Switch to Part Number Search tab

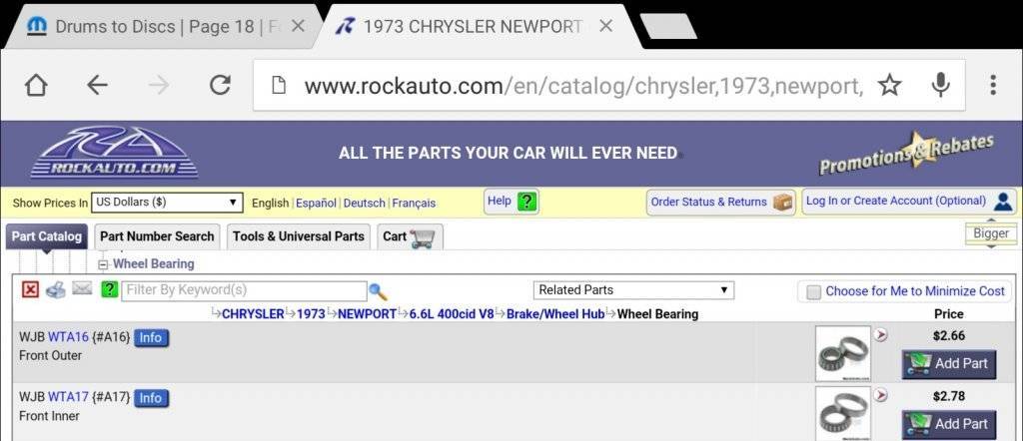[157, 236]
